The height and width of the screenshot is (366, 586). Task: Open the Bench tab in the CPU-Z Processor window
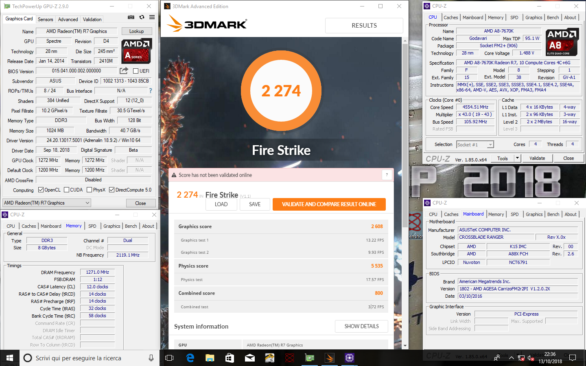pos(553,17)
